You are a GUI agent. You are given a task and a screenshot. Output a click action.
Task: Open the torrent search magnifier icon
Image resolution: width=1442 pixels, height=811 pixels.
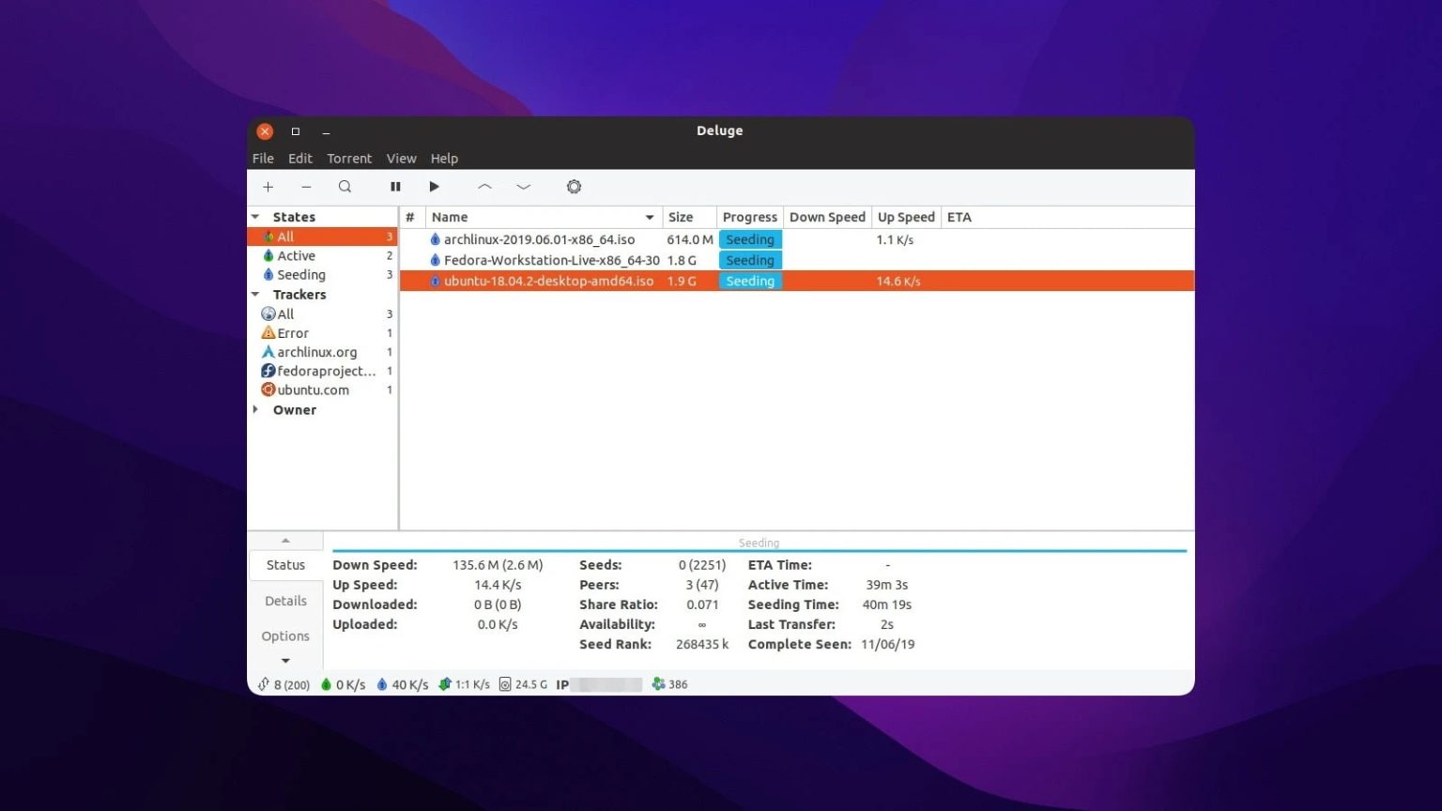pyautogui.click(x=345, y=187)
